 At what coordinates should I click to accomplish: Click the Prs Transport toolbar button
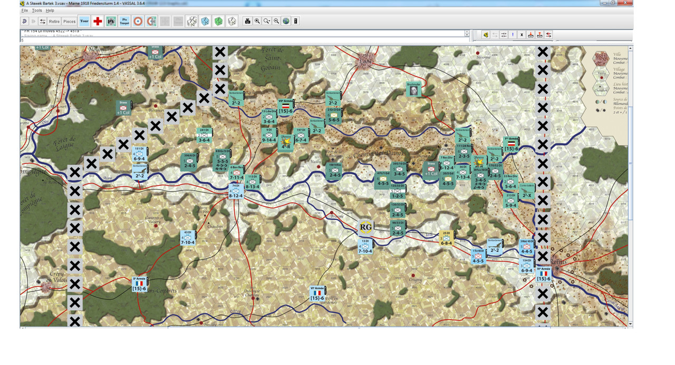click(x=124, y=21)
